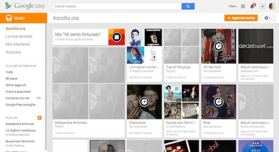Open the Mix "Mi sento fortunato" card title
Viewport: 279px width, 152px height.
click(78, 34)
